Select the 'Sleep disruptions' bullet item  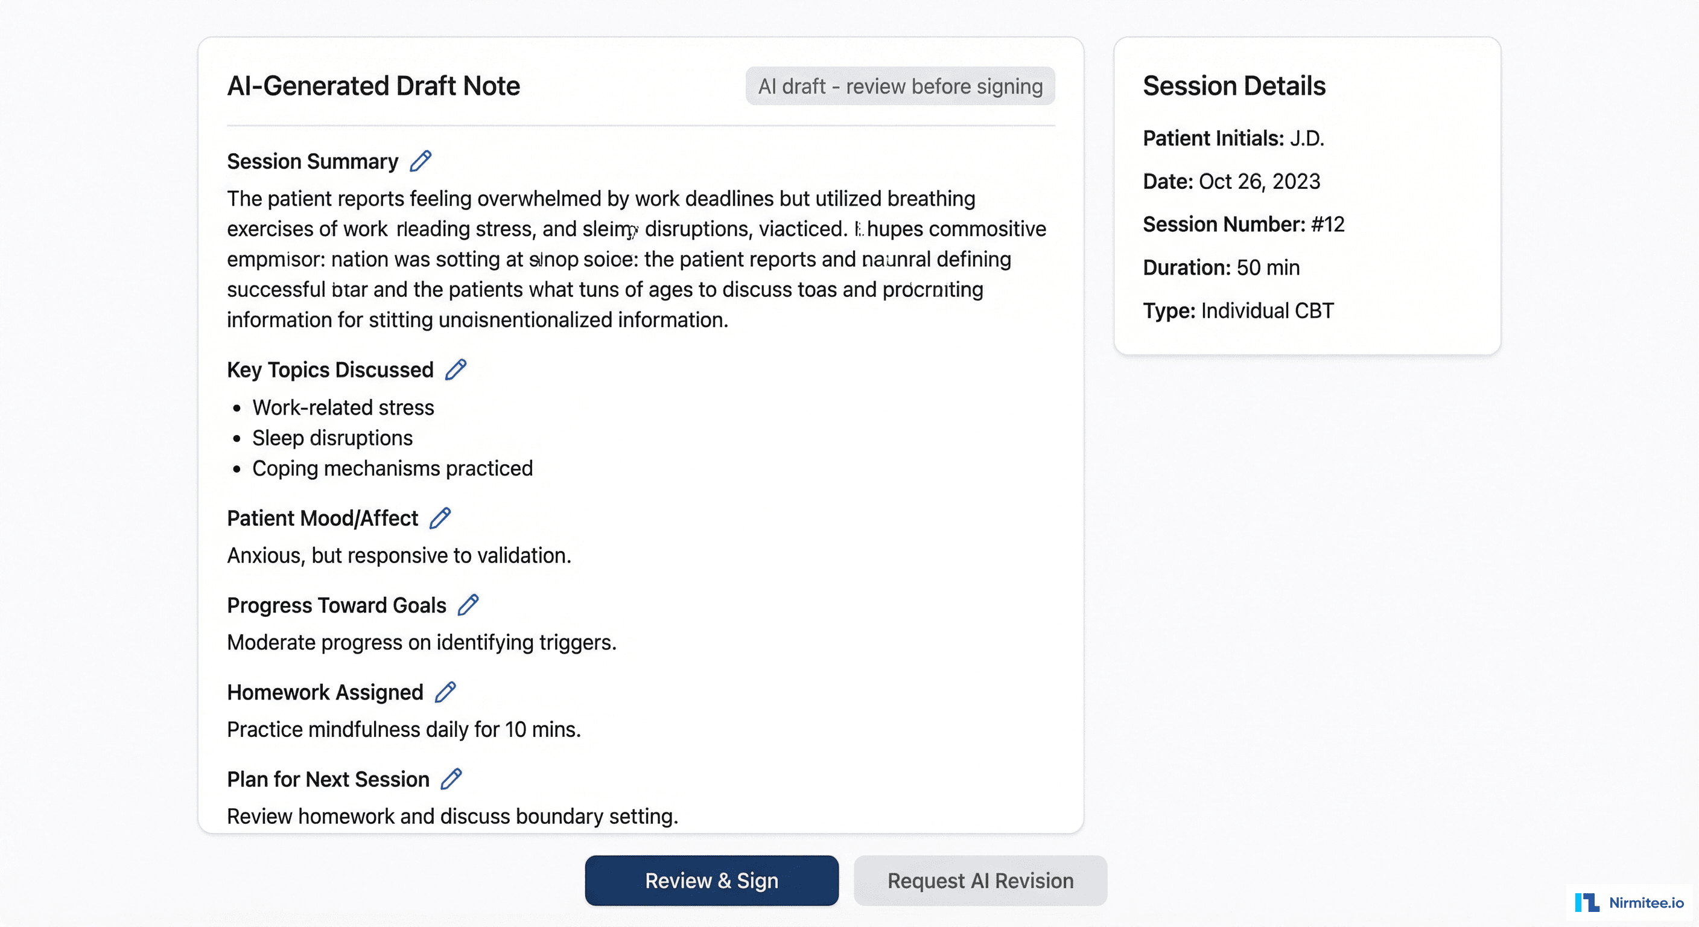coord(332,438)
